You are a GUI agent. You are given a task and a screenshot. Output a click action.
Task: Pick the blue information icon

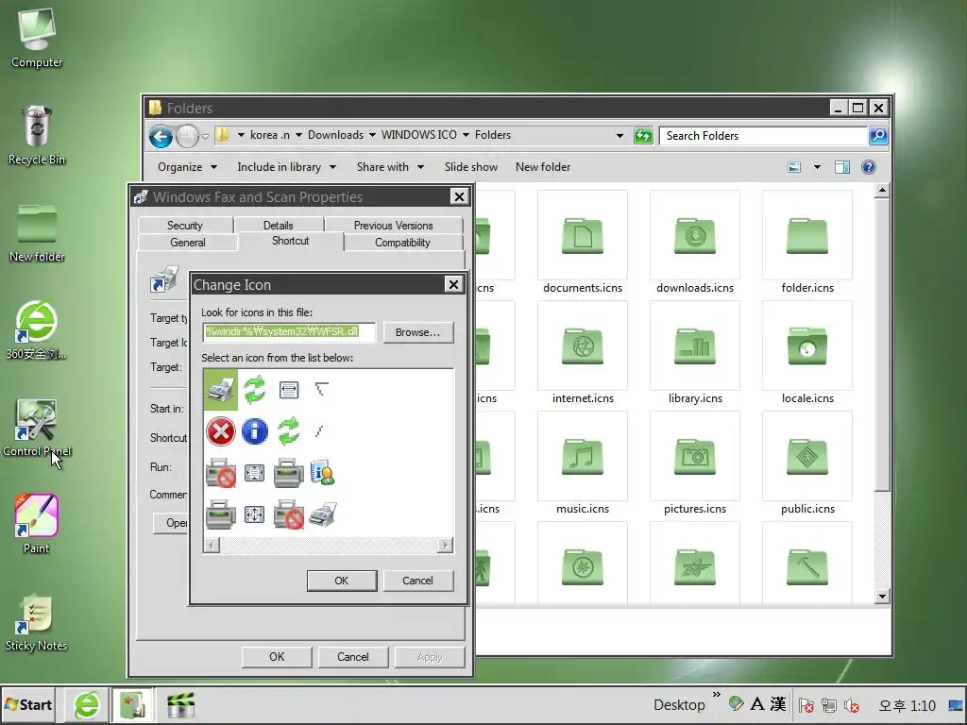point(254,430)
